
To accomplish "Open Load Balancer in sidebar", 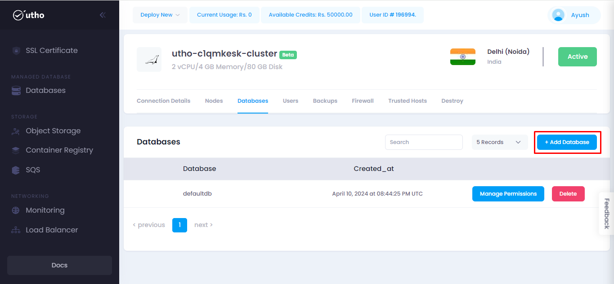I will pos(52,230).
